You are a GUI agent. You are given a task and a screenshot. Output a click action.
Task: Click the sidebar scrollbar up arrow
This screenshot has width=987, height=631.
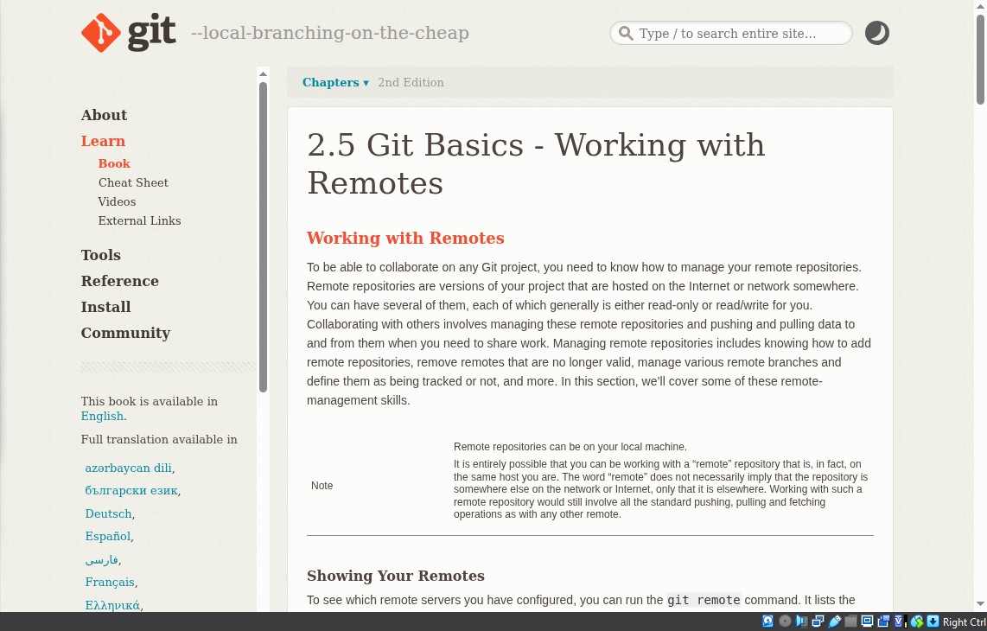[263, 73]
